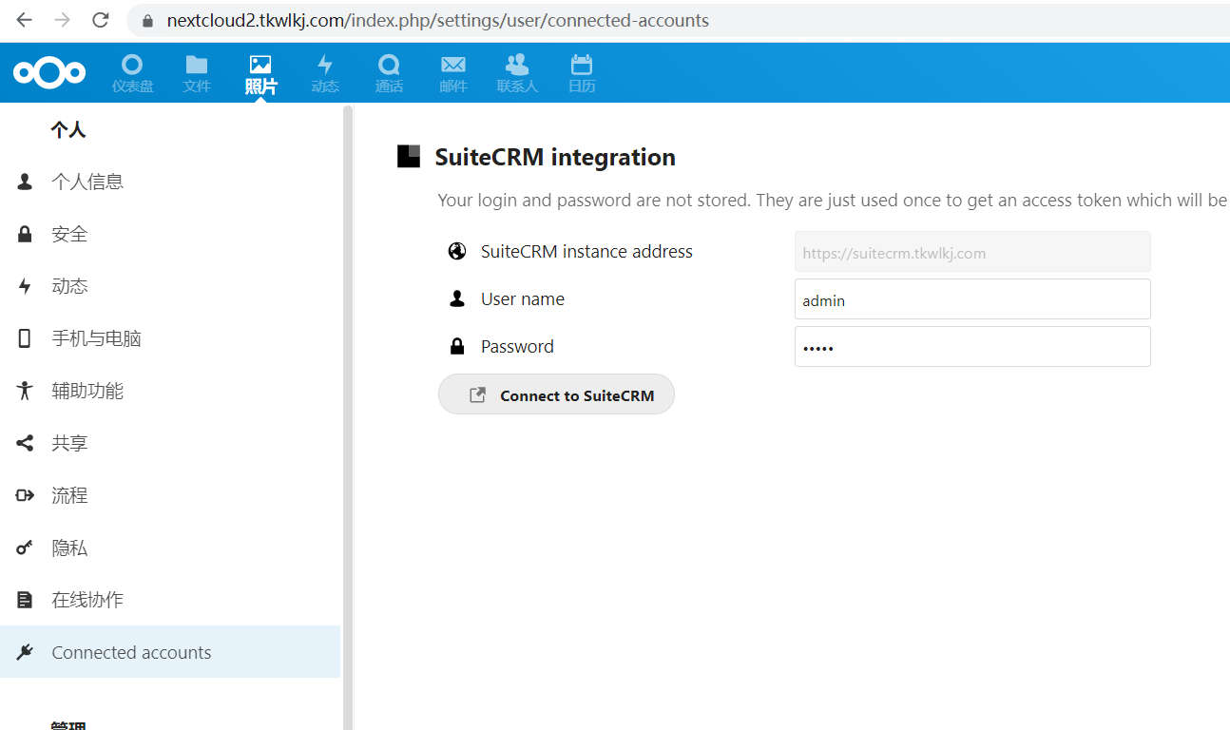This screenshot has width=1230, height=730.
Task: Click the document icon beside 在线协作
Action: (25, 600)
